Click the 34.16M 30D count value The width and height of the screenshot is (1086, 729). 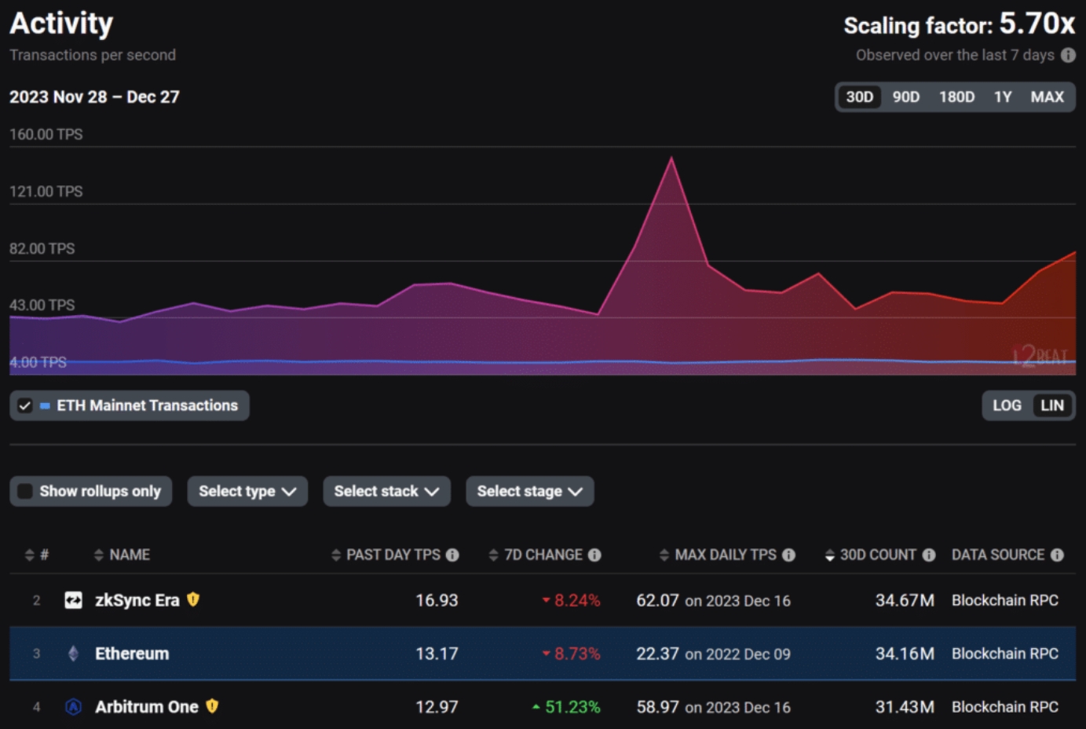(905, 654)
